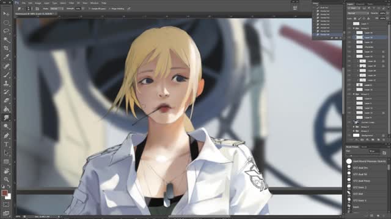Change screen mode icon in toolbar
This screenshot has height=219, width=391.
pos(6,213)
